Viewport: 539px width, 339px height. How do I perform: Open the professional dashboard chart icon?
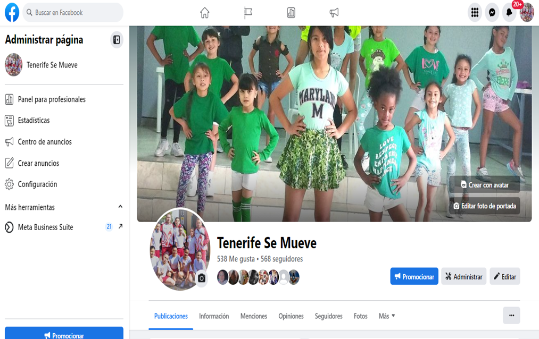tap(291, 12)
